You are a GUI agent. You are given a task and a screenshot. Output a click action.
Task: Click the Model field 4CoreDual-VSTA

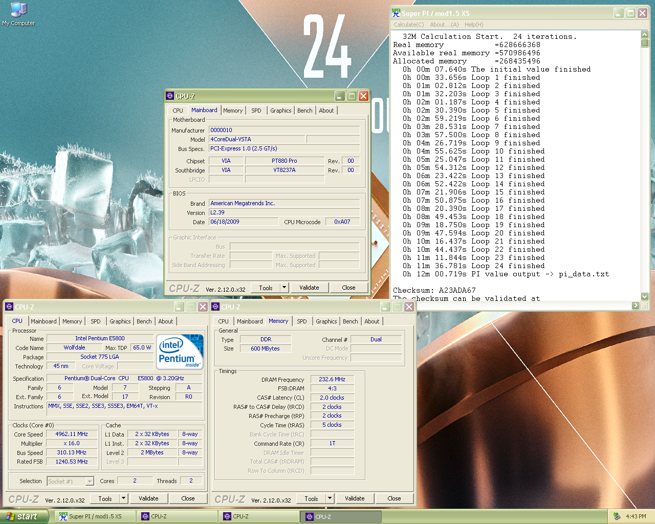257,139
